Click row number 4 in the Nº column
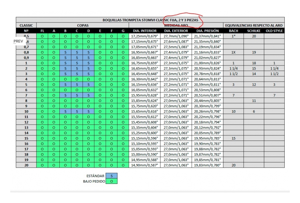This screenshot has height=203, width=300. (x=26, y=79)
